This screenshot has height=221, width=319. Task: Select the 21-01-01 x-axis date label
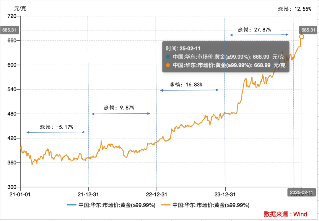[20, 194]
